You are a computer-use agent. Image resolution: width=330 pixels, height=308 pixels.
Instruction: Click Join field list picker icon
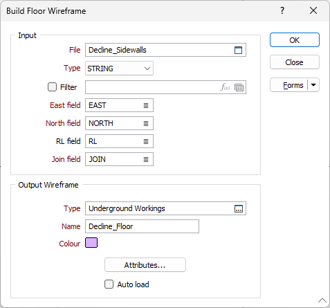[146, 159]
